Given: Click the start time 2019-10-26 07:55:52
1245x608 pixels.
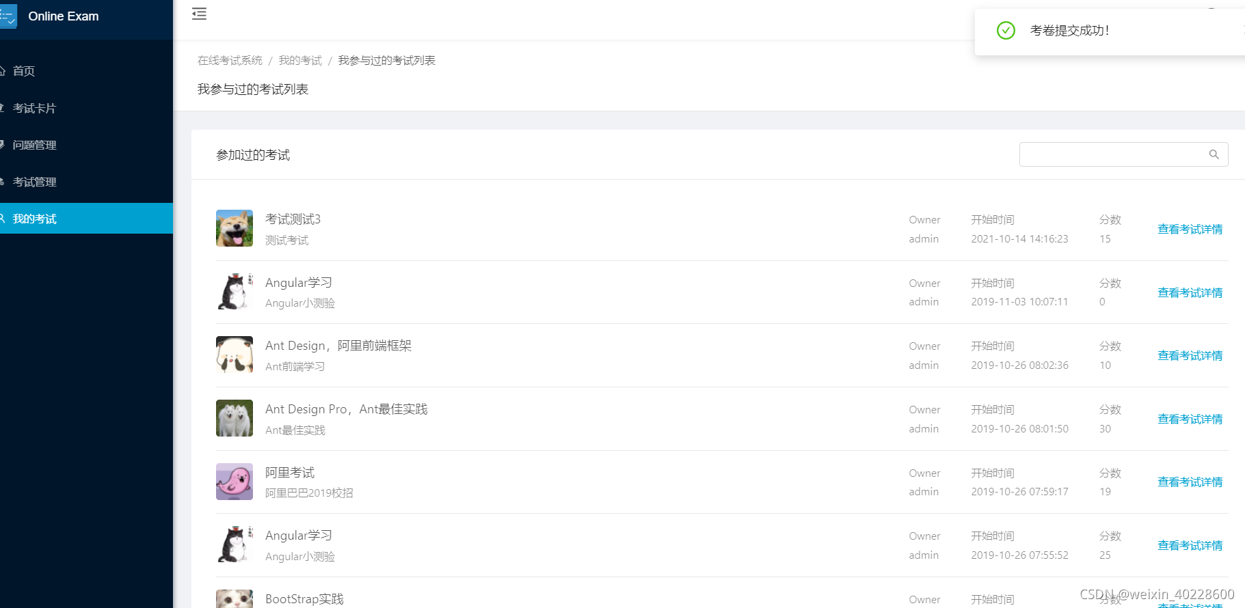Looking at the screenshot, I should (1019, 555).
